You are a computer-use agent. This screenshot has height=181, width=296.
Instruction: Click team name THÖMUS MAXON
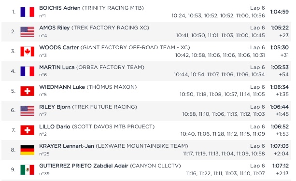point(112,87)
